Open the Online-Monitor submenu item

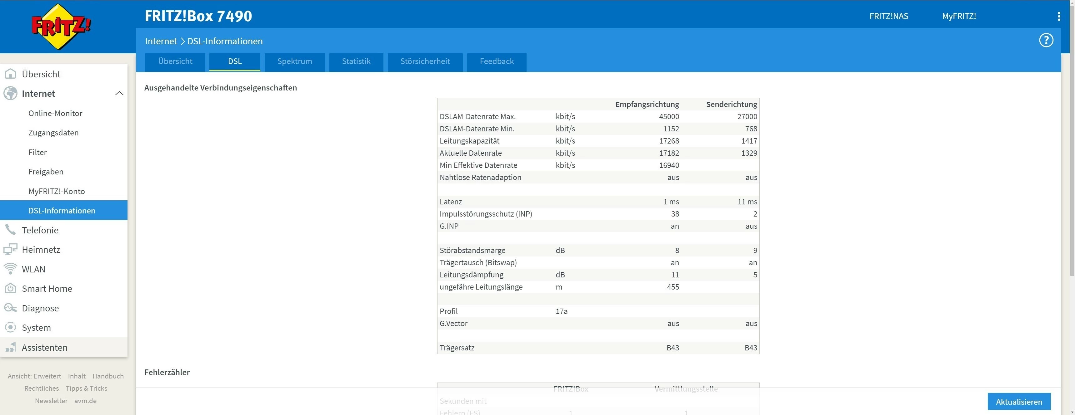point(55,113)
